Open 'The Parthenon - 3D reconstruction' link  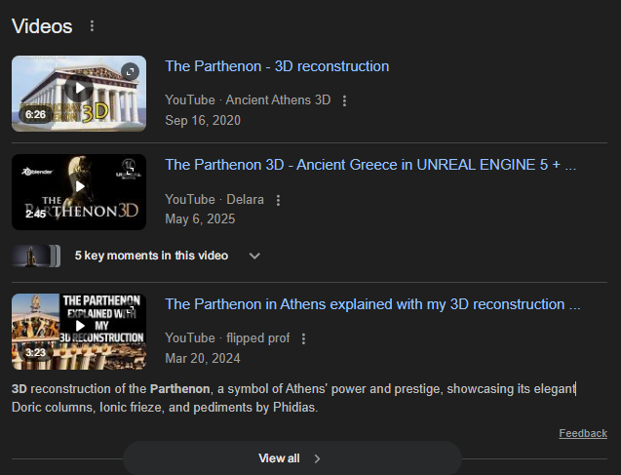[277, 66]
